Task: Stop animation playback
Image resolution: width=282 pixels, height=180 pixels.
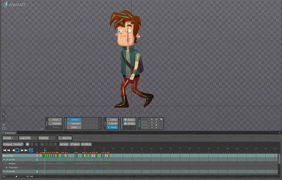Action: [x=17, y=150]
